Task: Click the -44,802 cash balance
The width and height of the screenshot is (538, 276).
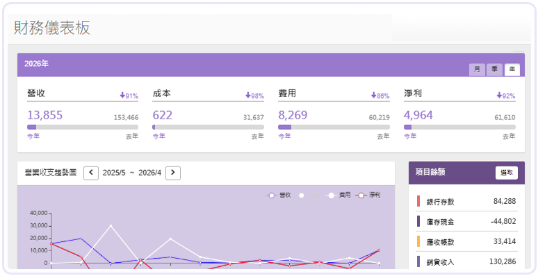Action: 503,221
